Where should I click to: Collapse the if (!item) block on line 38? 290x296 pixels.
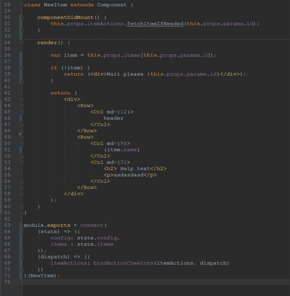[22, 68]
